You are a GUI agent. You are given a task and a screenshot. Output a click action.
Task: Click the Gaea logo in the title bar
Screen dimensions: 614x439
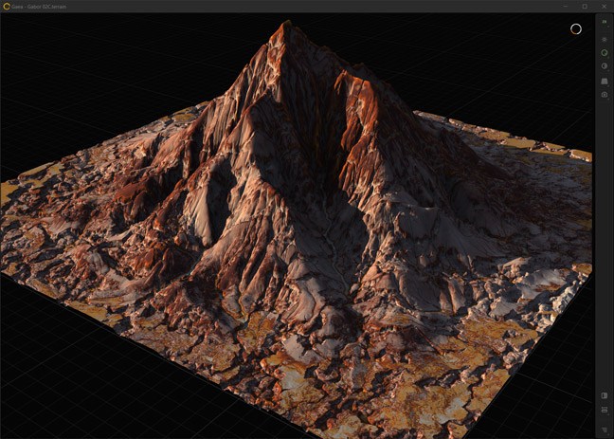pyautogui.click(x=8, y=7)
